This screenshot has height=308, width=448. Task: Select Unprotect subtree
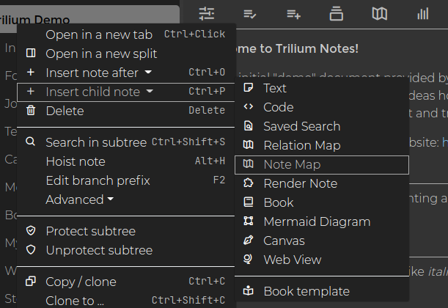125,250
